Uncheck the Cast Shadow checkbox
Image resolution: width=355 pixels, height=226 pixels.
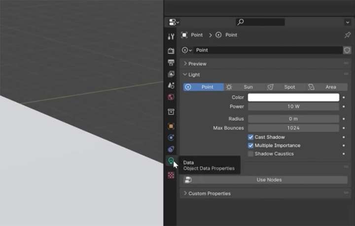[250, 137]
